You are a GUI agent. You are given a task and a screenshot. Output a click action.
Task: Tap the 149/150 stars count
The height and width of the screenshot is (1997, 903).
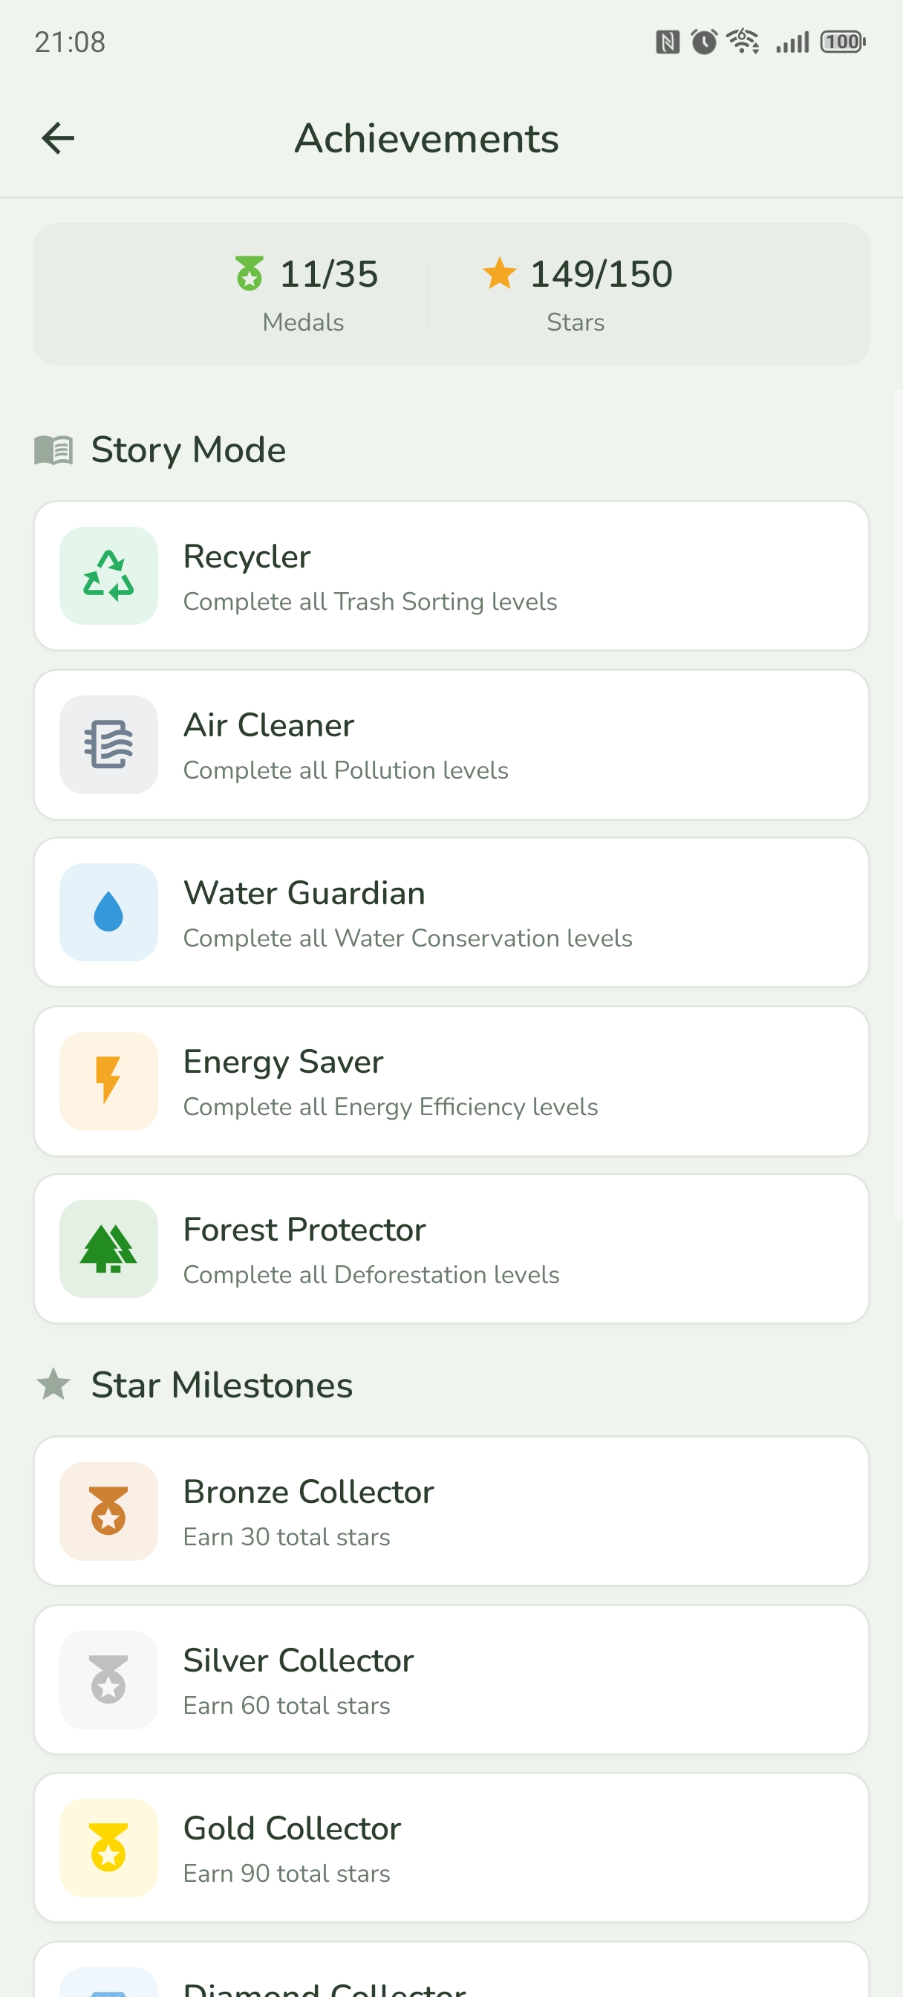tap(601, 273)
